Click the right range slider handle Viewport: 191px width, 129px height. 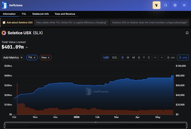[187, 126]
